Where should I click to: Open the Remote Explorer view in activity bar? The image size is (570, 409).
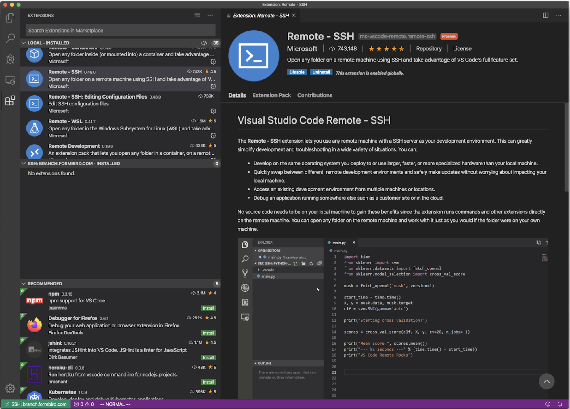tap(10, 80)
